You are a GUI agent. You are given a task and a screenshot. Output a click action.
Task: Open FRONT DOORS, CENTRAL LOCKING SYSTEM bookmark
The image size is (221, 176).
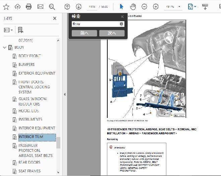(34, 87)
